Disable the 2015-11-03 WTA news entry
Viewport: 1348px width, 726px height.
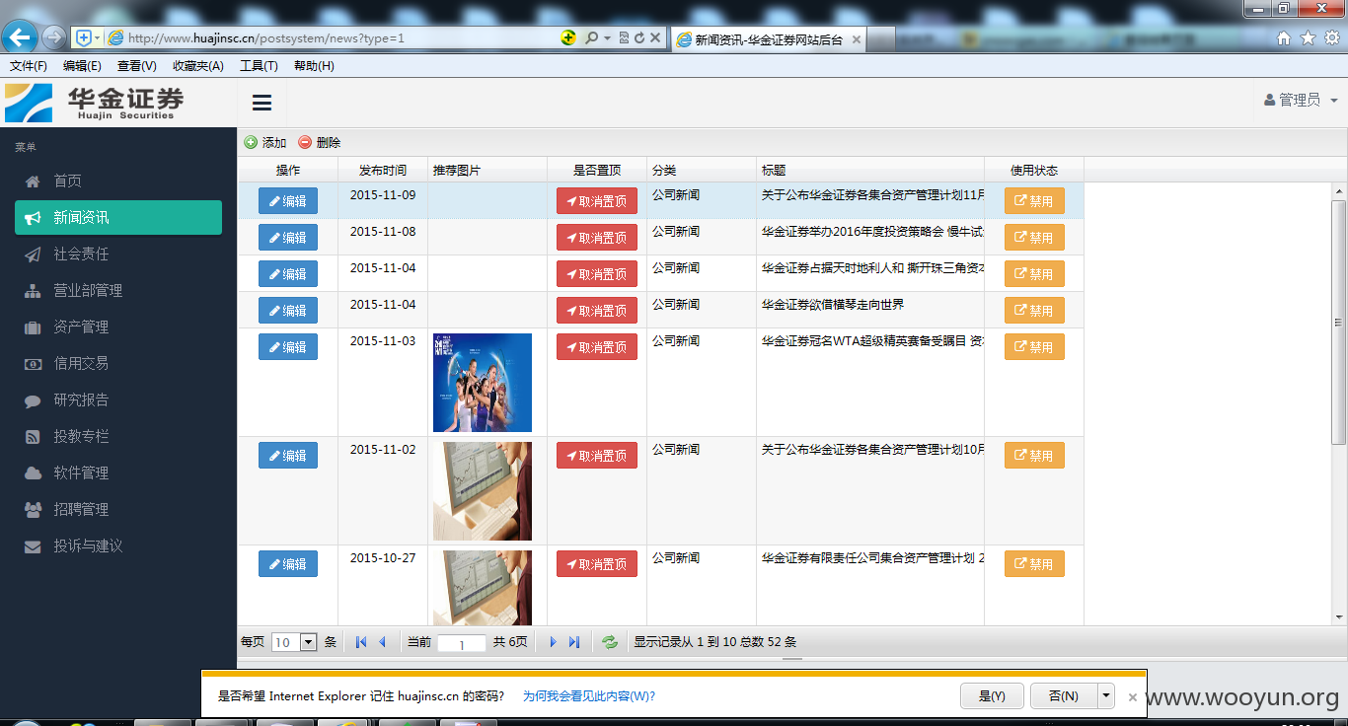pos(1034,347)
